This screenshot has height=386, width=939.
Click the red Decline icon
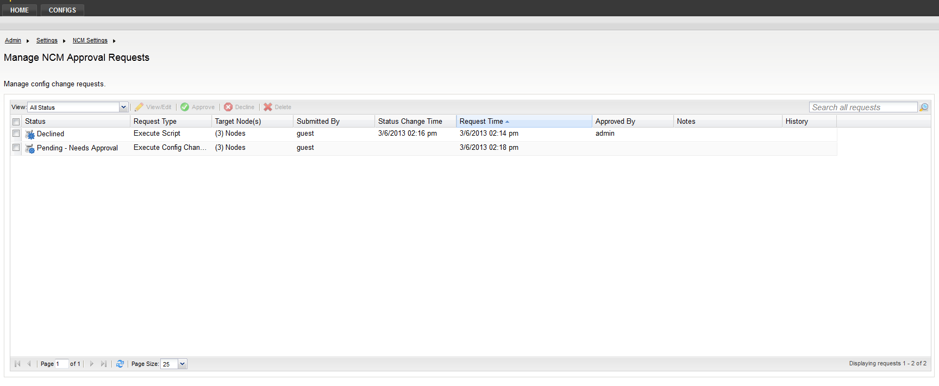pyautogui.click(x=228, y=107)
